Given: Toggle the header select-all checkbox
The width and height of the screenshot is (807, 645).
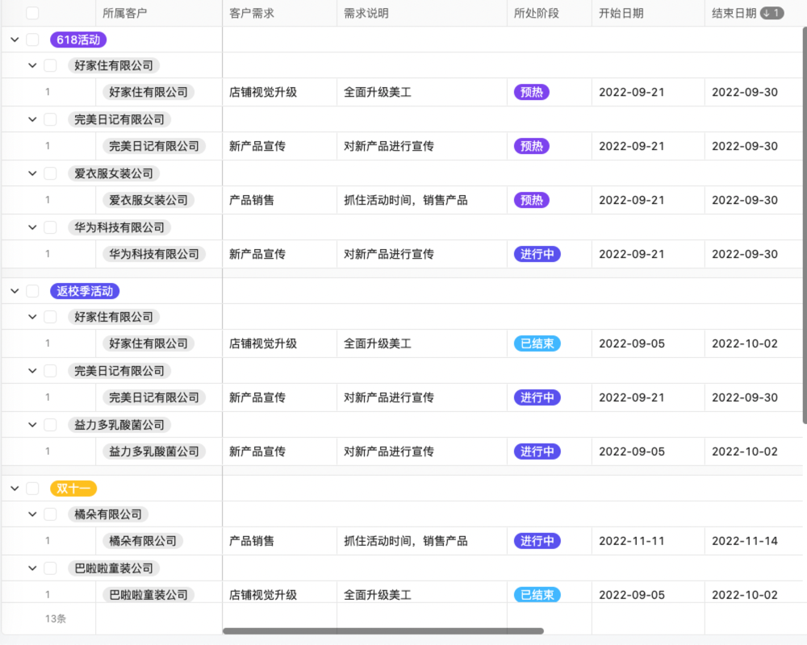Looking at the screenshot, I should point(32,13).
